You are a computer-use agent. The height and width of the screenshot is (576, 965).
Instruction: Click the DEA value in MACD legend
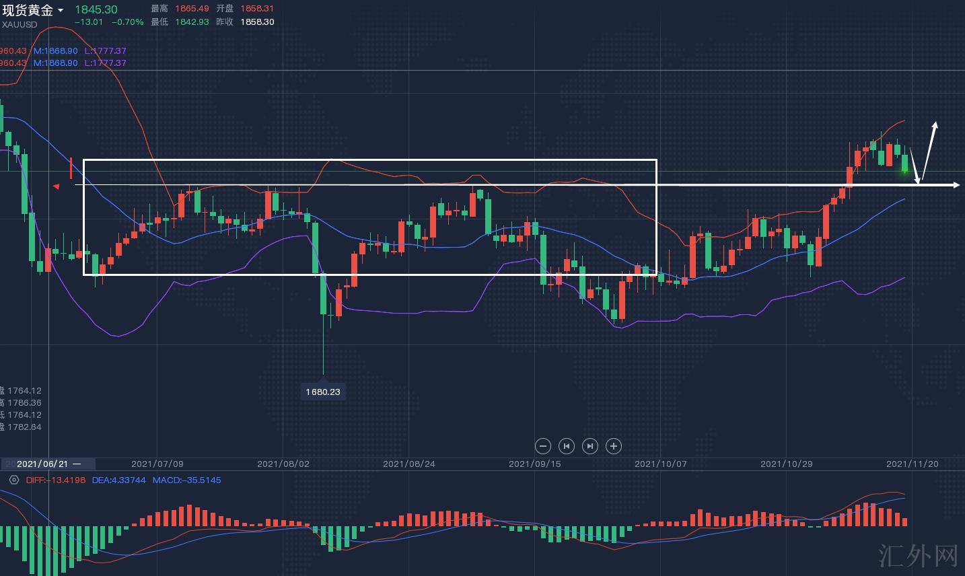click(x=118, y=480)
